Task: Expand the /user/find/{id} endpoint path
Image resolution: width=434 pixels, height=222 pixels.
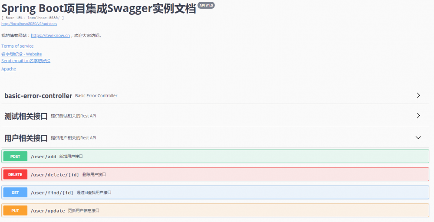Action: [52, 193]
